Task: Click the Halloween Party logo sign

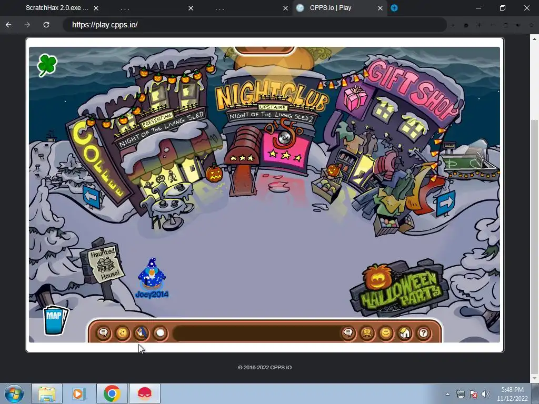Action: (401, 288)
